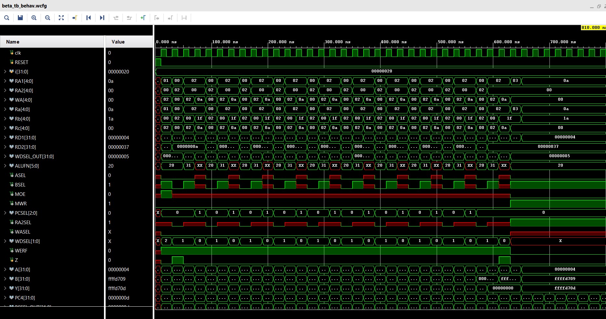This screenshot has width=606, height=319.
Task: Jump to time zero of the simulation
Action: [x=88, y=18]
